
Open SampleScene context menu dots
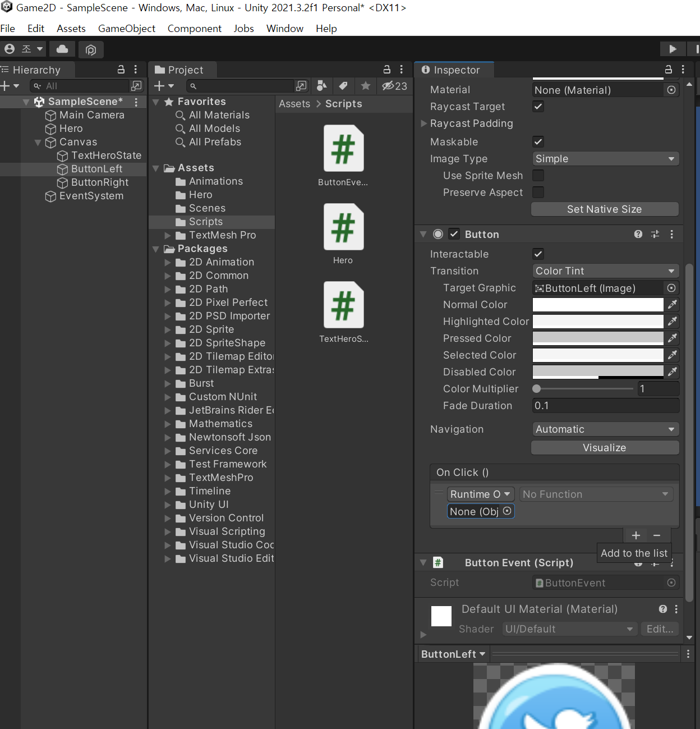pyautogui.click(x=136, y=102)
